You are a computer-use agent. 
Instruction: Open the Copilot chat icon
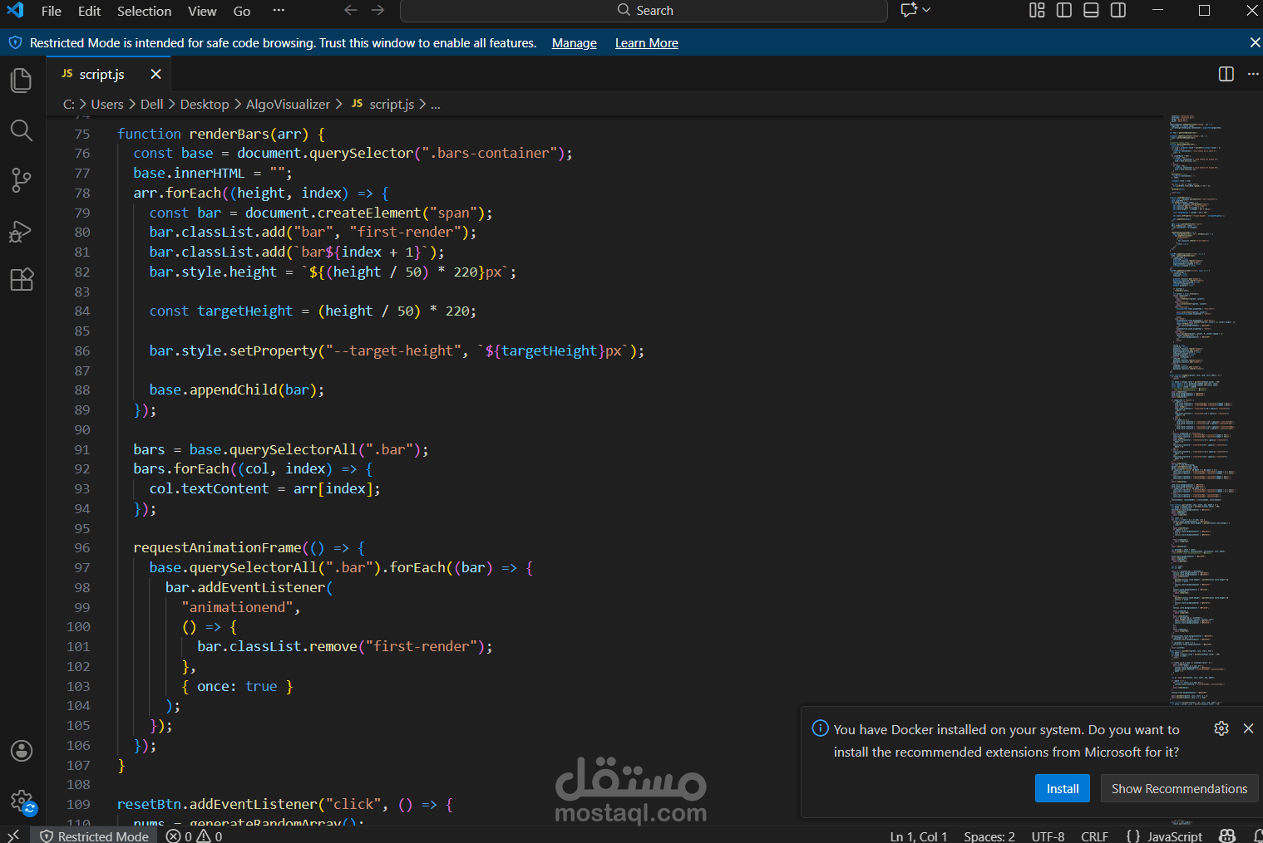[x=909, y=10]
